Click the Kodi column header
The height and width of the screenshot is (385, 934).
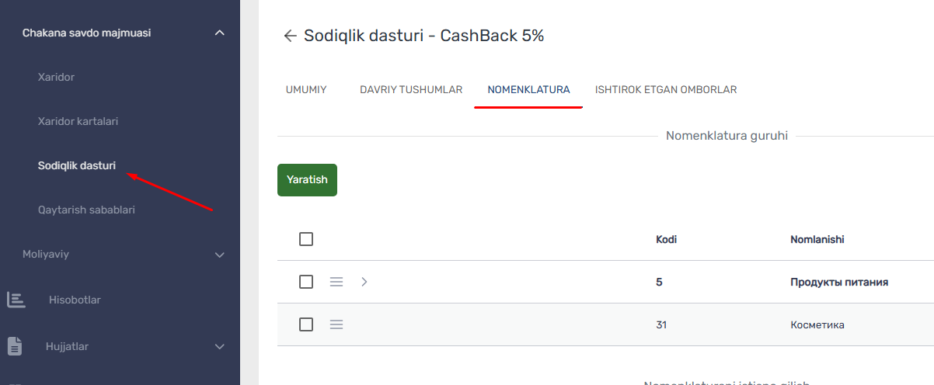(666, 239)
